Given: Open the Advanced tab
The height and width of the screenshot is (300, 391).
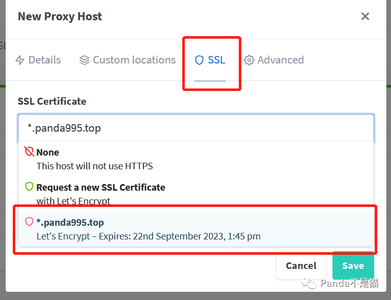Looking at the screenshot, I should [274, 60].
